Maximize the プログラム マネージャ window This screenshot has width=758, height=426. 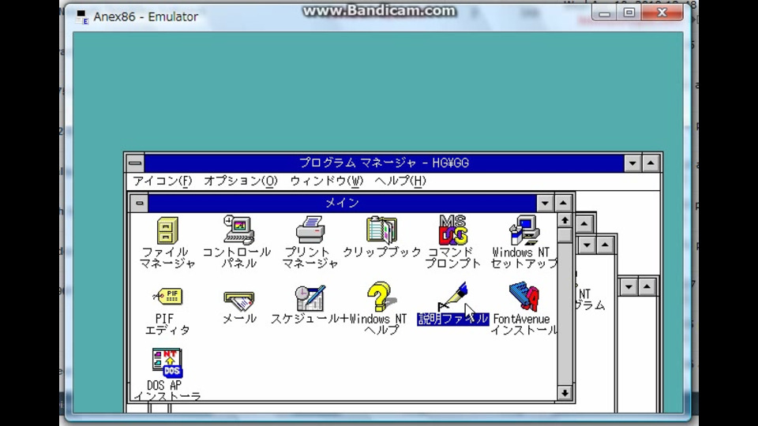tap(651, 163)
